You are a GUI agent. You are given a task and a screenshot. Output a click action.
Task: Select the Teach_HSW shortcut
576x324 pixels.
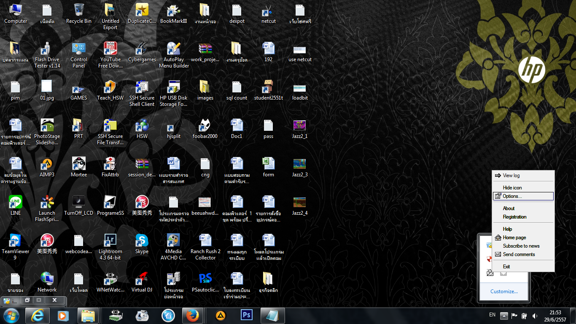[x=110, y=90]
